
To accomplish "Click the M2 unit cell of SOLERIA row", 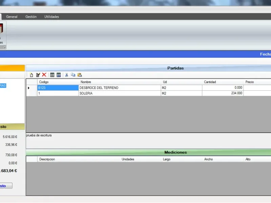I will (x=182, y=93).
